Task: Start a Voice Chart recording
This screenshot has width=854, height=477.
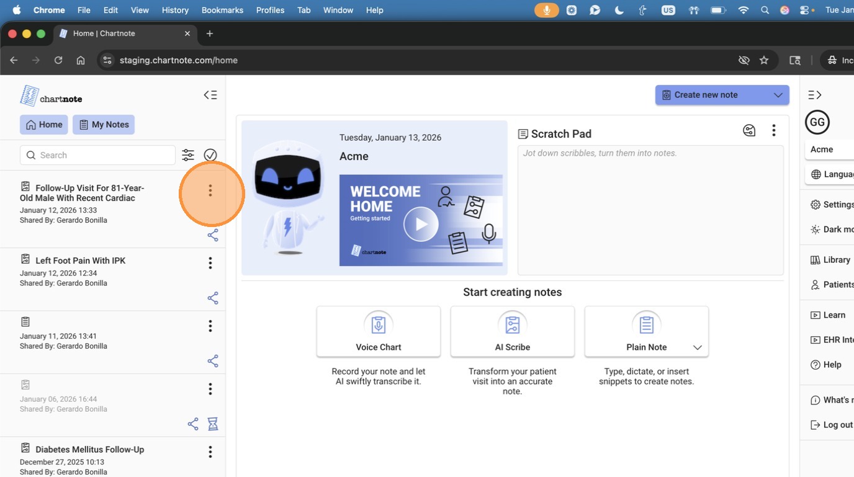Action: 379,332
